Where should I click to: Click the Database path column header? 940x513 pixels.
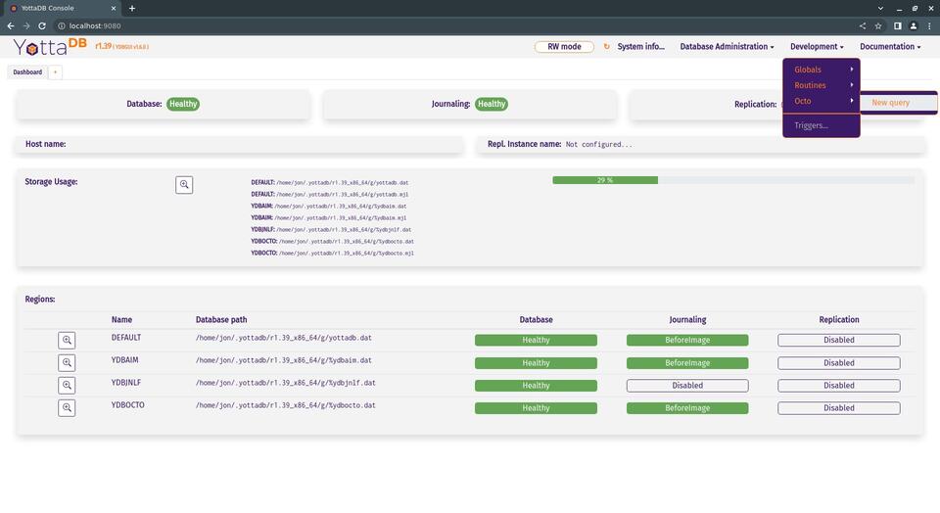(221, 319)
